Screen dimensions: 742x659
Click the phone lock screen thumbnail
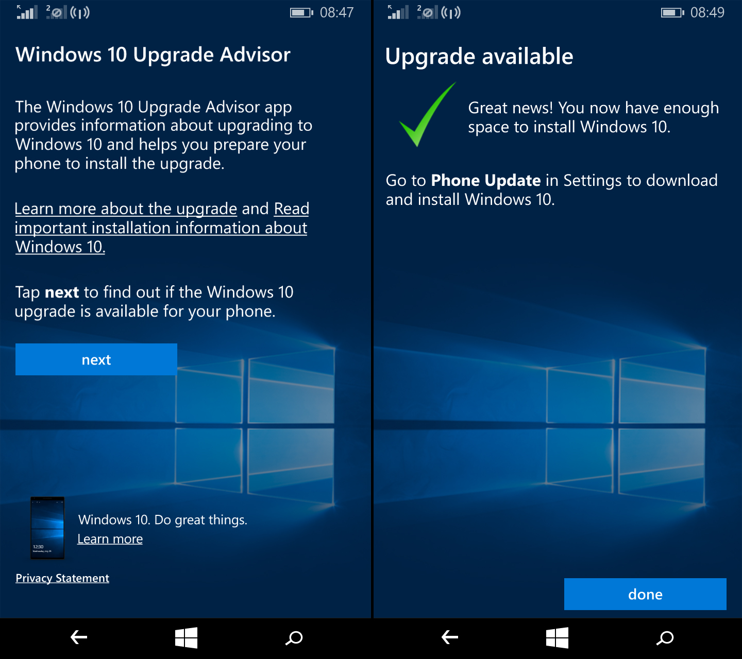[x=47, y=527]
